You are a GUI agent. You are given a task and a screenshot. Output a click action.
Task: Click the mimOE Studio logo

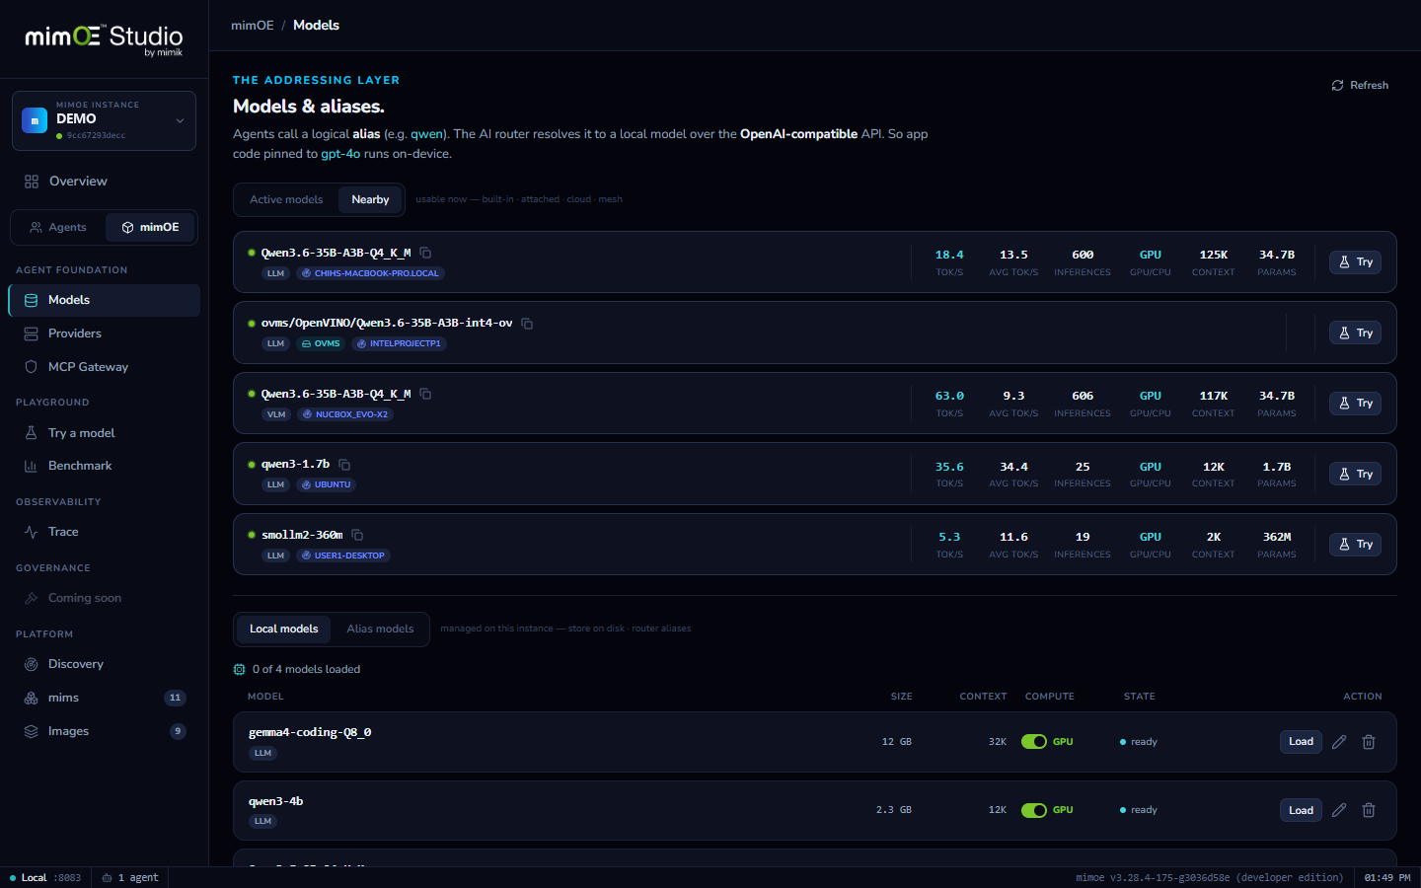(x=104, y=38)
